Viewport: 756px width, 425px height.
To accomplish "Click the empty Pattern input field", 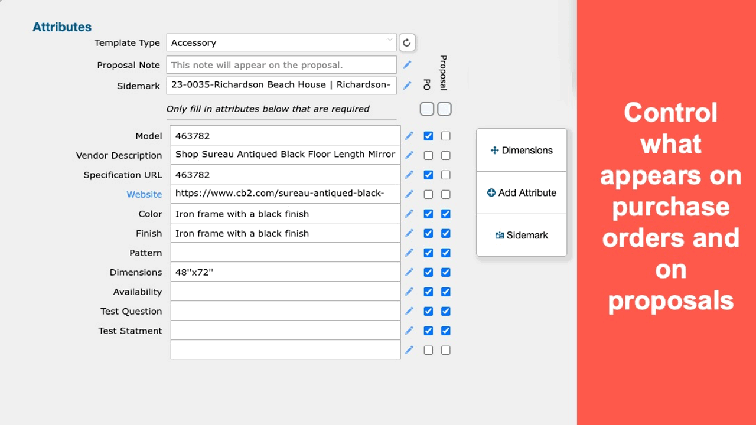I will (285, 253).
